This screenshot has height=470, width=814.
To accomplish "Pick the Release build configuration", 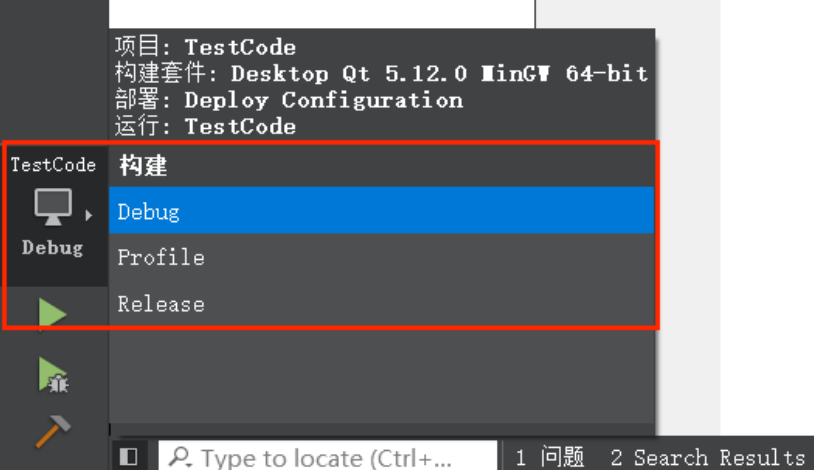I will click(x=382, y=304).
